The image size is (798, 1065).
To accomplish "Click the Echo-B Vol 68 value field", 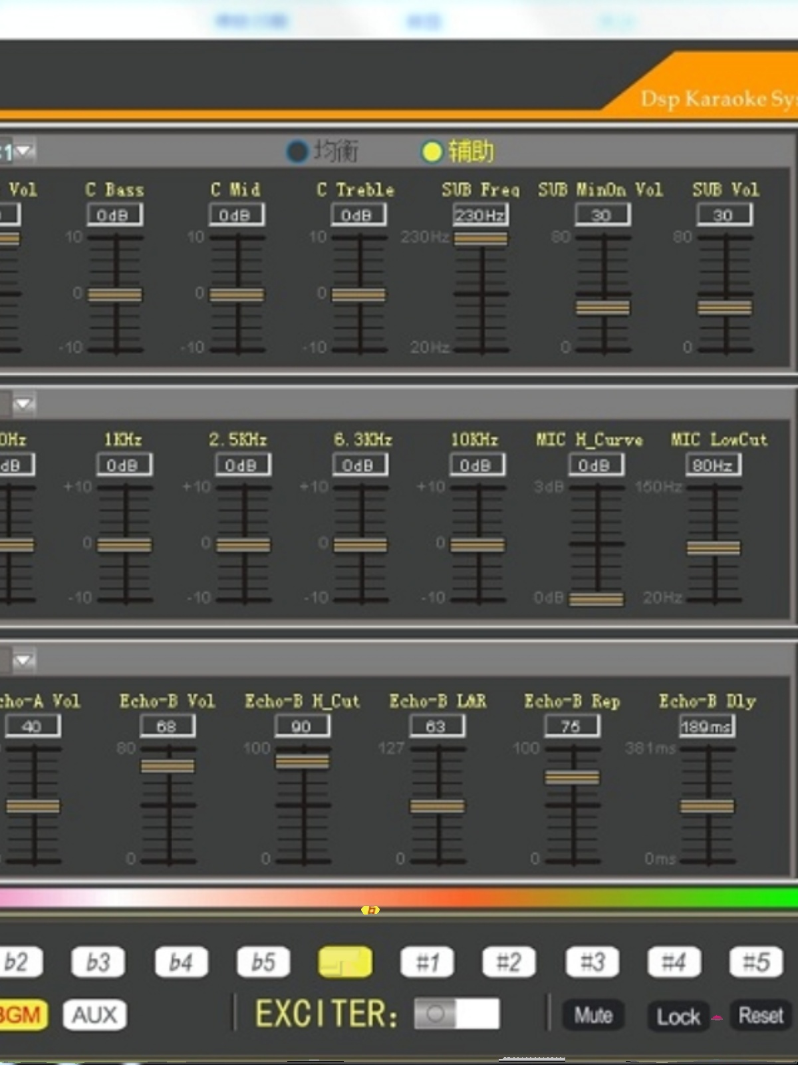I will (x=167, y=726).
